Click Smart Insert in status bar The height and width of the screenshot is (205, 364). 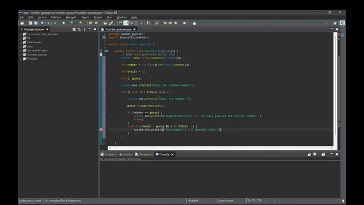[x=225, y=200]
